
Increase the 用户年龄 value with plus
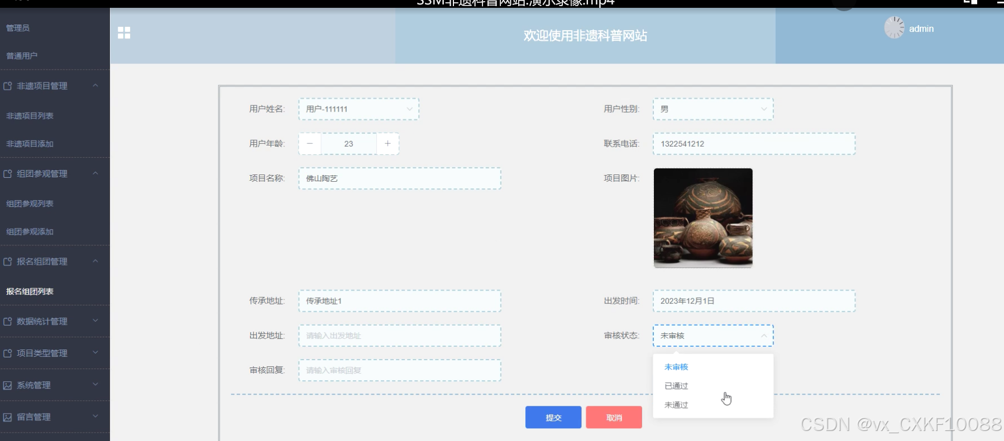[388, 144]
